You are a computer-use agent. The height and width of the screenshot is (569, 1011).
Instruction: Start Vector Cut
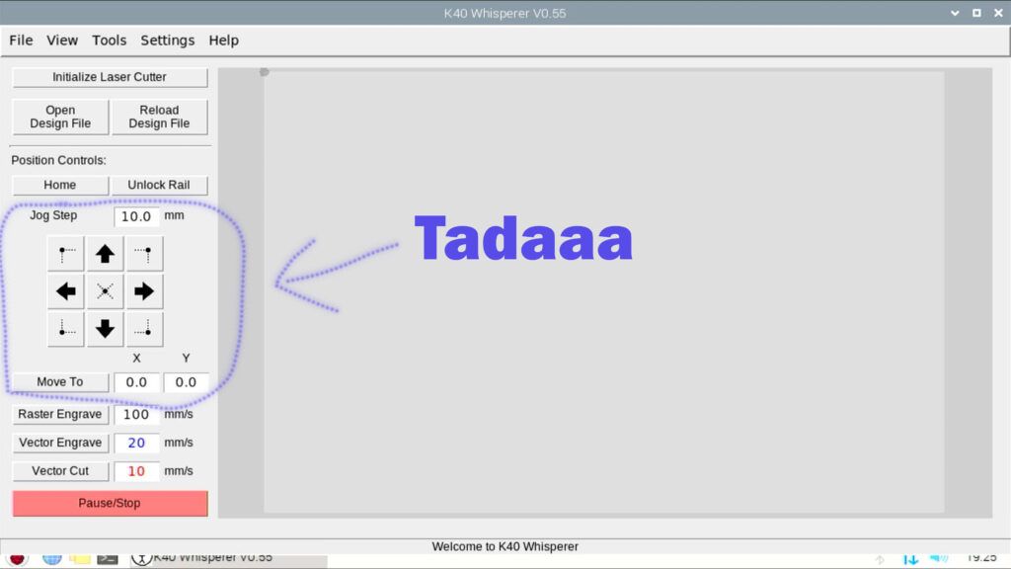click(60, 471)
